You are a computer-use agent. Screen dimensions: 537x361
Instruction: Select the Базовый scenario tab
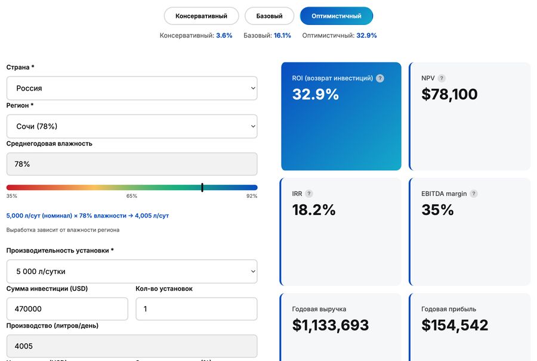269,16
